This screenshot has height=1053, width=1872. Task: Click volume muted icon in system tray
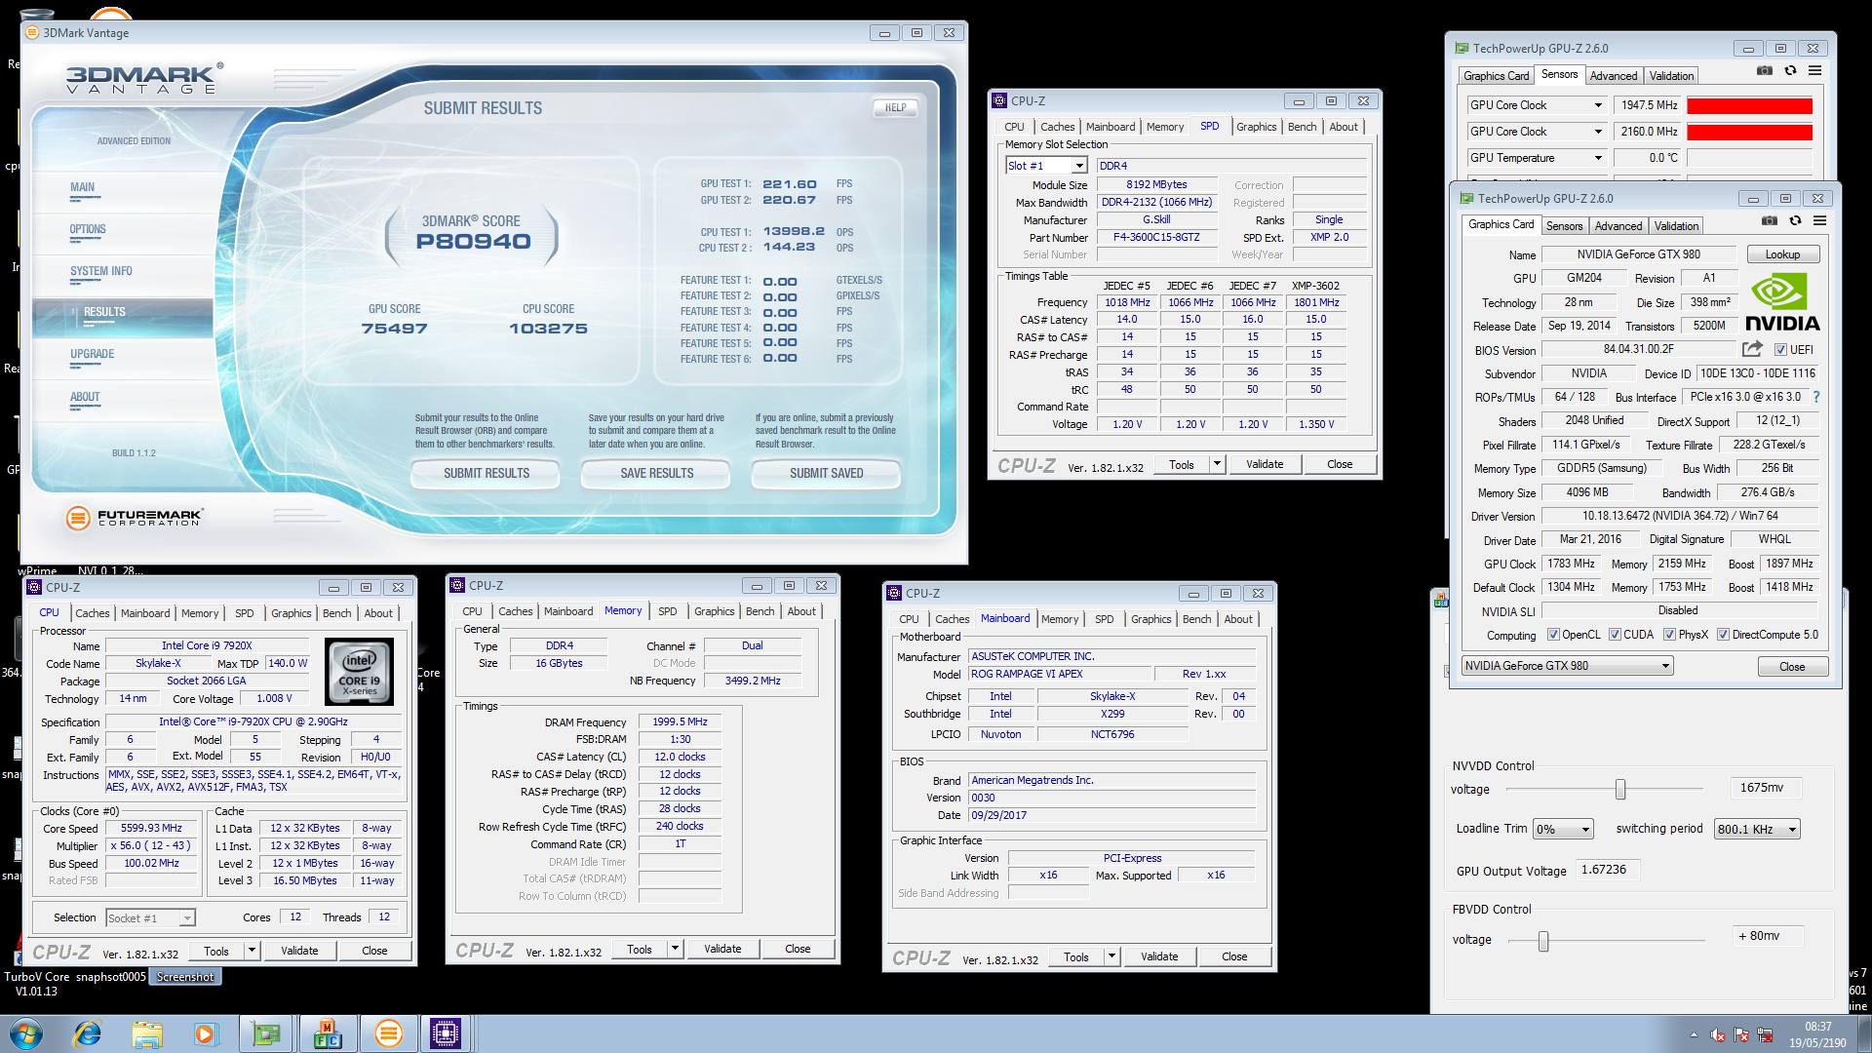(x=1718, y=1034)
